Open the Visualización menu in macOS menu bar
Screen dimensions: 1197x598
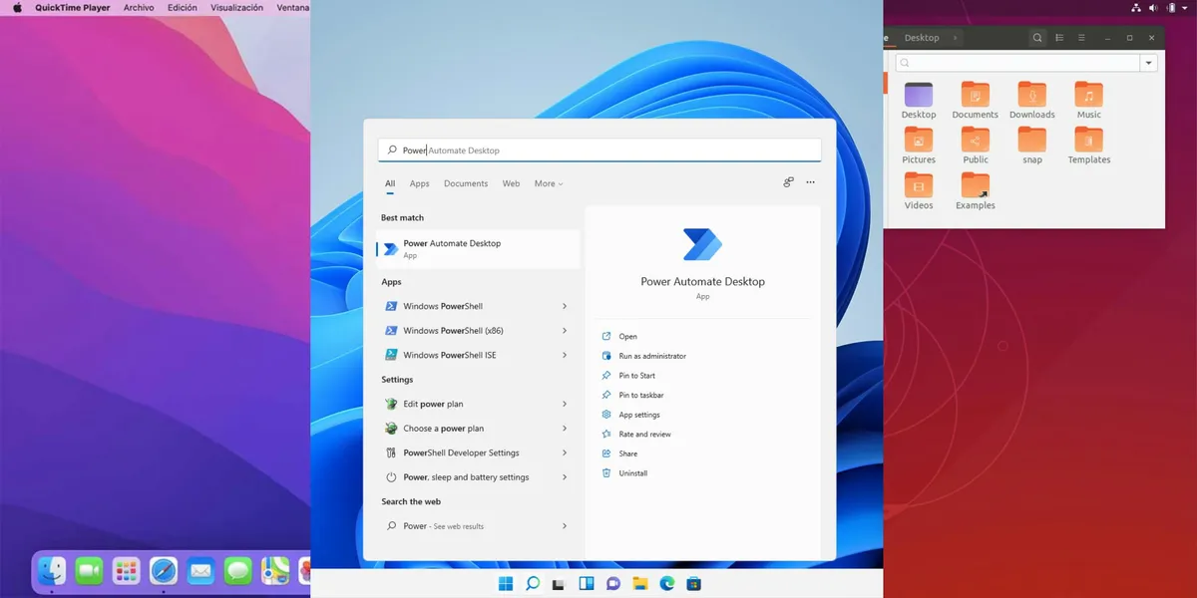point(237,8)
